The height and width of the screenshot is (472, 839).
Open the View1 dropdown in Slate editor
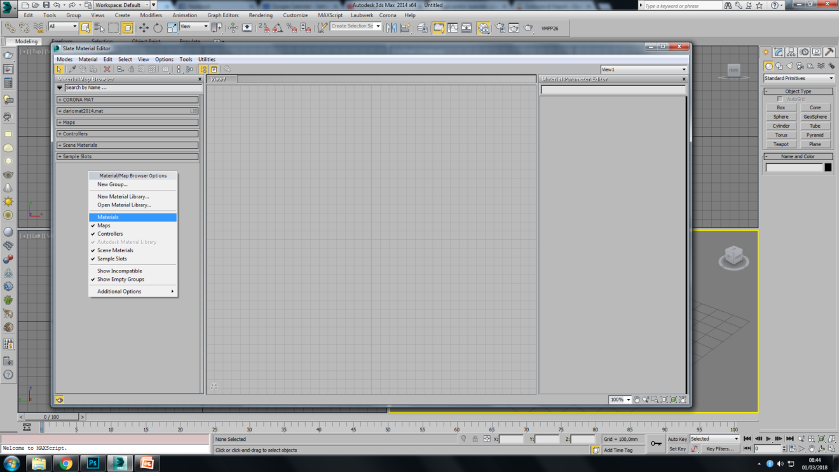pyautogui.click(x=644, y=69)
